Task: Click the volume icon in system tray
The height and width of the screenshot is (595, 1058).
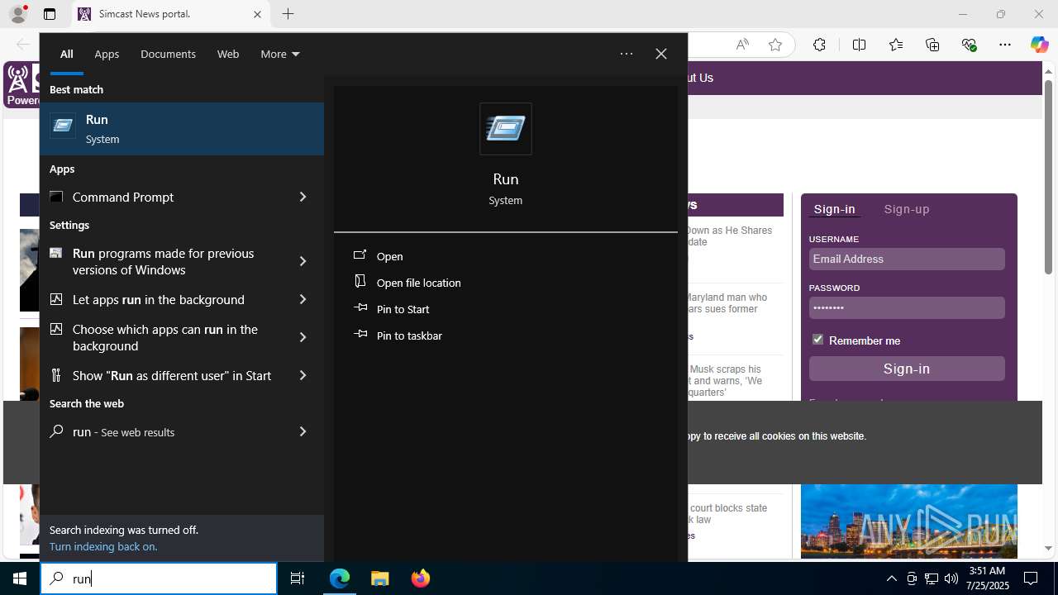Action: coord(951,578)
